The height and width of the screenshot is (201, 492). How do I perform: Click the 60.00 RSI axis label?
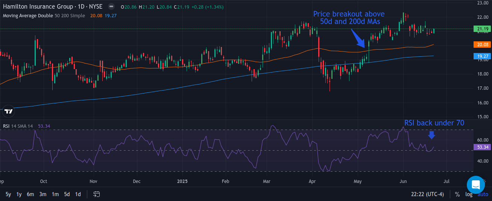coord(483,140)
